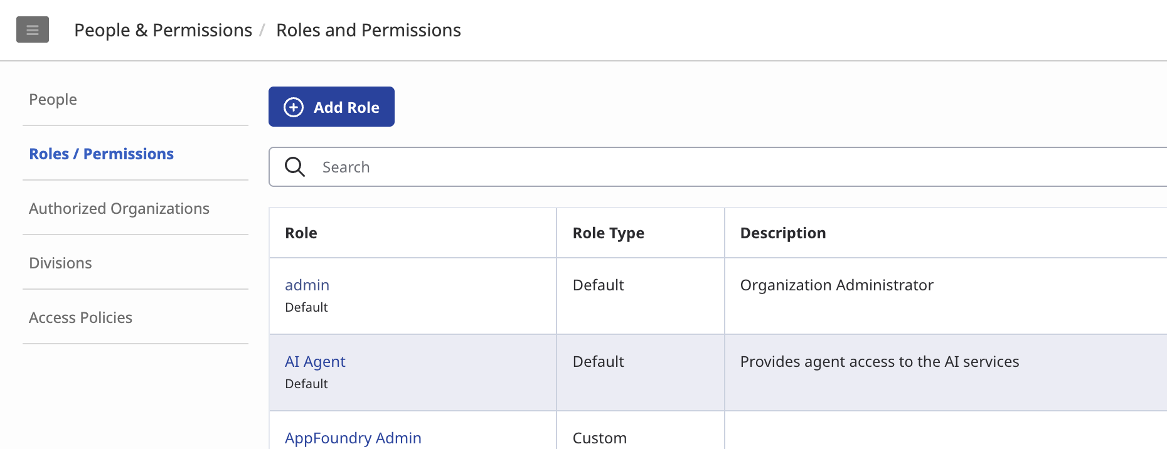Viewport: 1167px width, 449px height.
Task: Go to People & Permissions breadcrumb
Action: pyautogui.click(x=163, y=30)
